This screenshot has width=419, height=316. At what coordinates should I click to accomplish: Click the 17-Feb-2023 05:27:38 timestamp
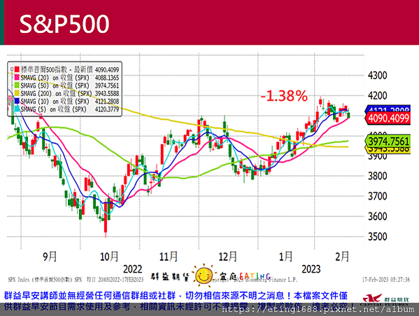click(x=386, y=280)
